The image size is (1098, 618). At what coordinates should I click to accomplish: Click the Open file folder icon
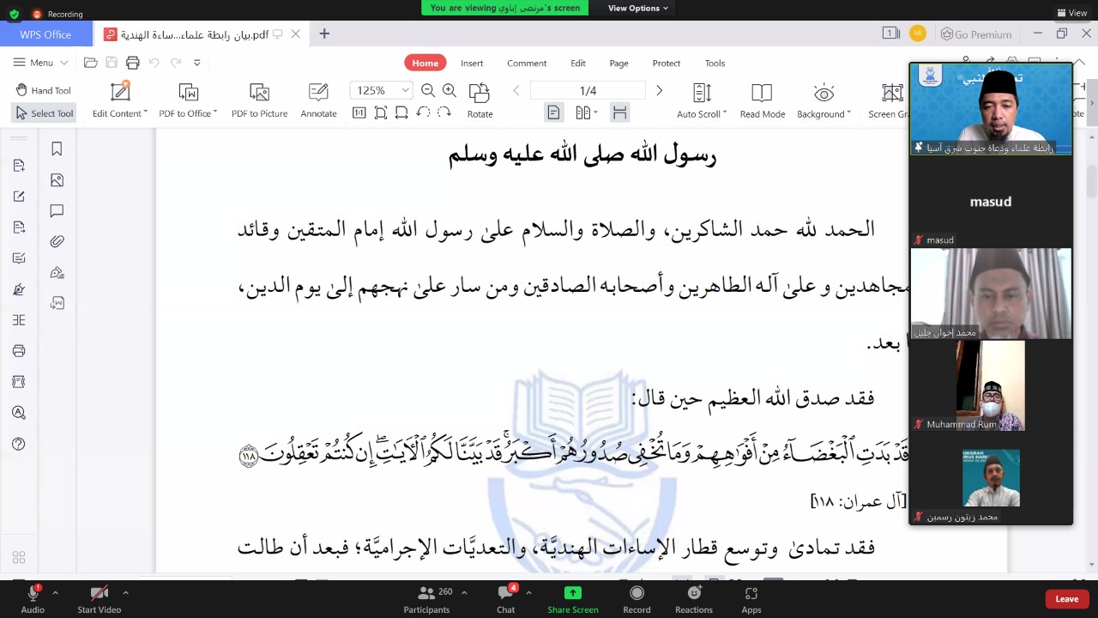pyautogui.click(x=91, y=63)
